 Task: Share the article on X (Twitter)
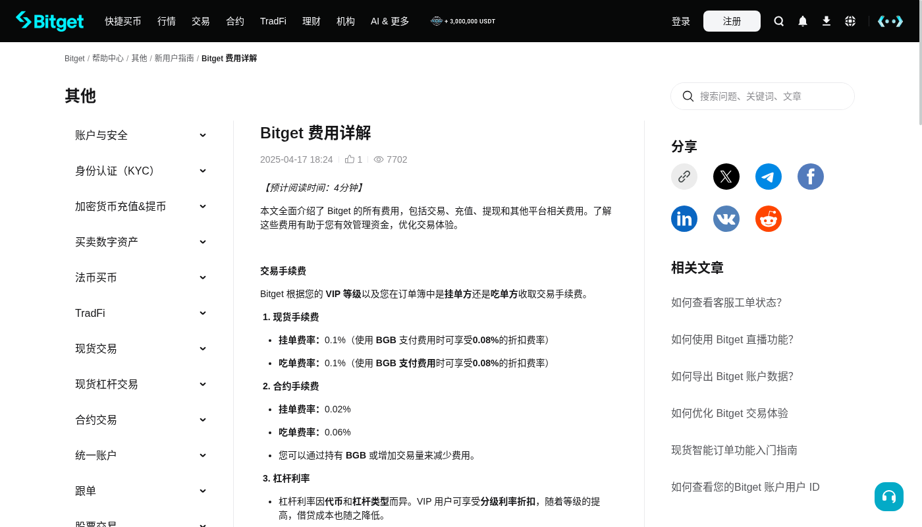[x=726, y=177]
